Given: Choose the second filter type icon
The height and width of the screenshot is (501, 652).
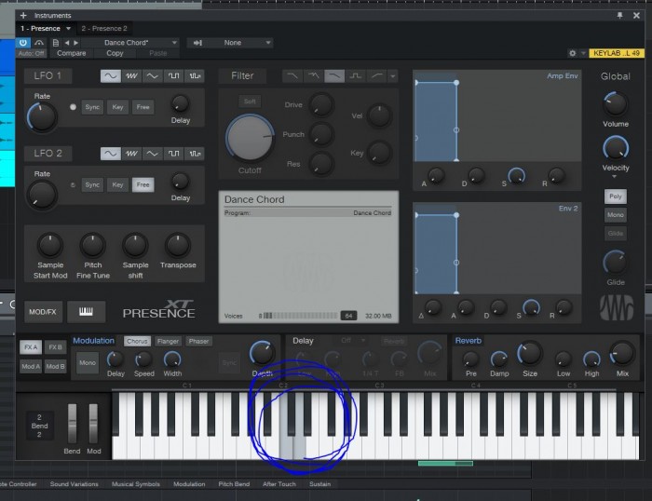Looking at the screenshot, I should pyautogui.click(x=314, y=75).
